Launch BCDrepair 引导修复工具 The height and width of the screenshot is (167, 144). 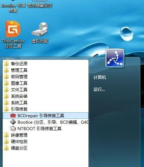pyautogui.click(x=46, y=116)
